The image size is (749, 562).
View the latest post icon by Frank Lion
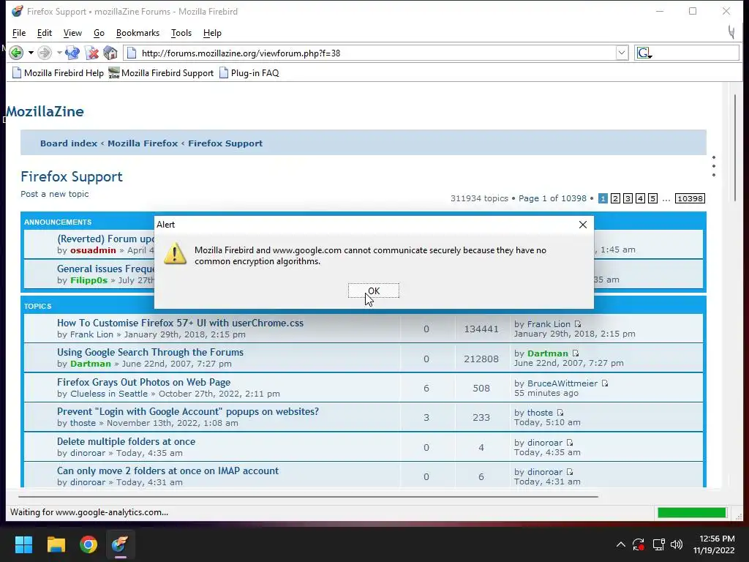coord(578,324)
